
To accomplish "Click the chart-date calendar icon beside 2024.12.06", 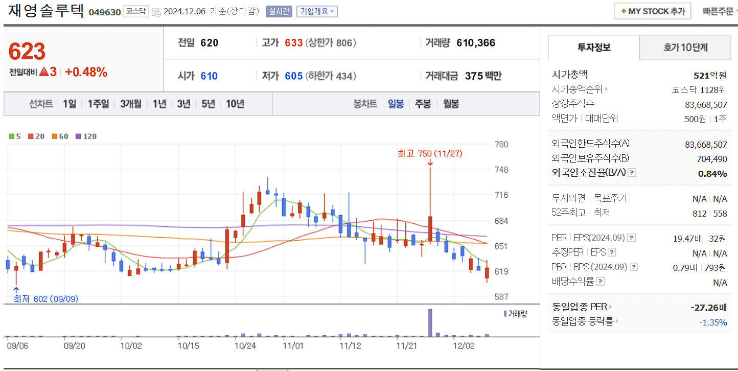I will (156, 11).
